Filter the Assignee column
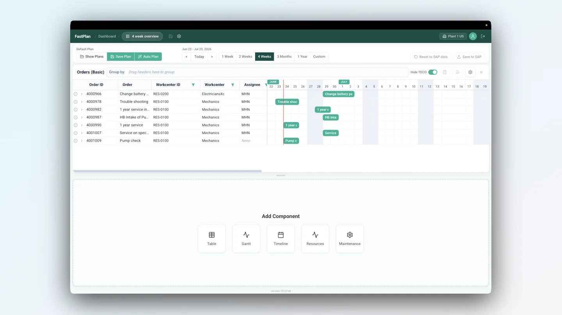Viewport: 562px width, 315px height. 266,85
